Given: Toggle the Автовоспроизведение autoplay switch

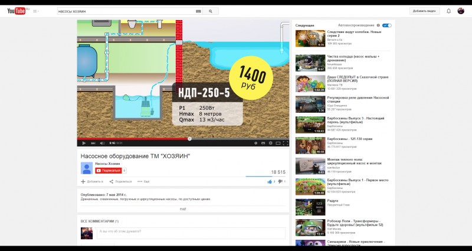Looking at the screenshot, I should 387,25.
